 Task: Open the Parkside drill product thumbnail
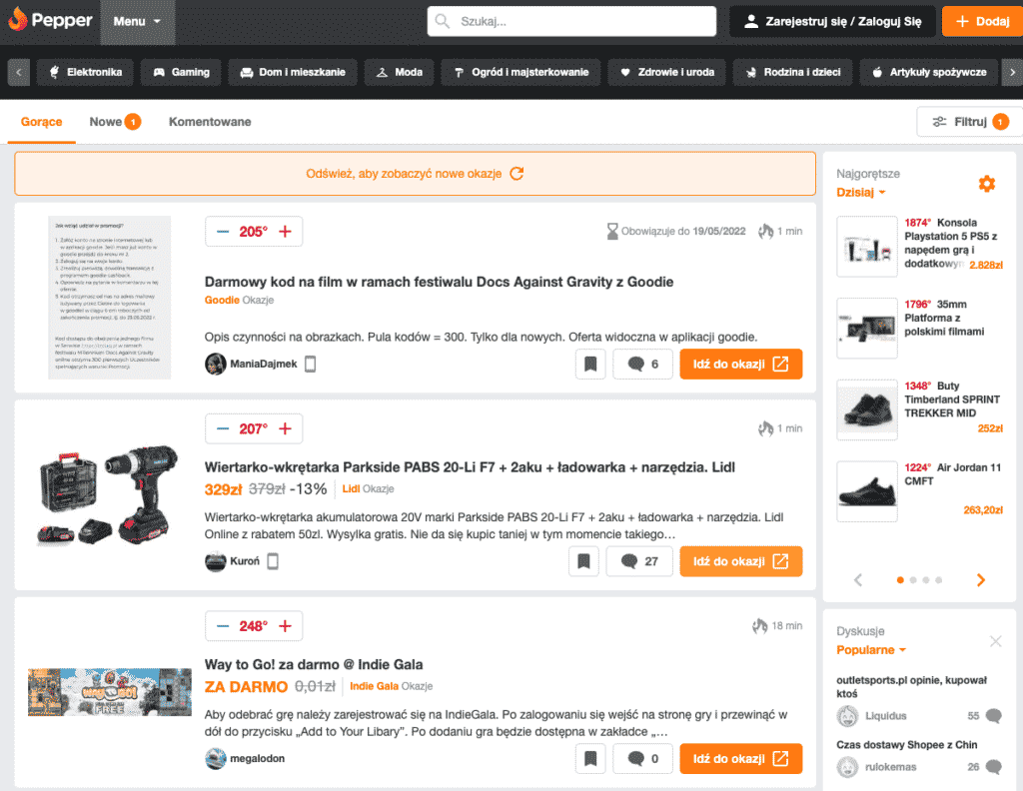click(x=108, y=495)
